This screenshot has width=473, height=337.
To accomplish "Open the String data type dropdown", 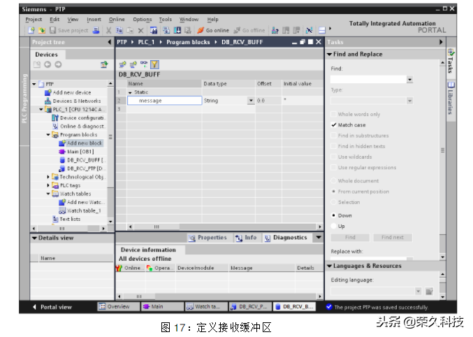I will coord(251,101).
